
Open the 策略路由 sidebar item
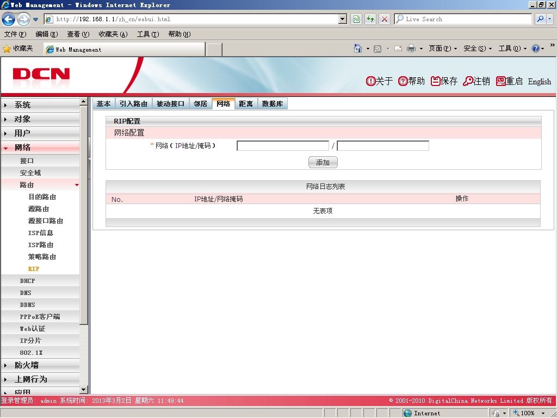[42, 257]
